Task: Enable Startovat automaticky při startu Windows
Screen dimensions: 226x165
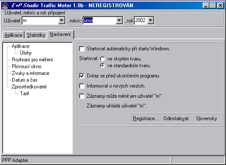Action: (82, 49)
